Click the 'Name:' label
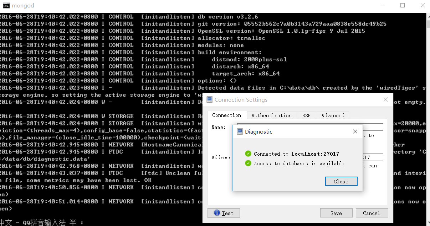This screenshot has height=226, width=430. 219,127
